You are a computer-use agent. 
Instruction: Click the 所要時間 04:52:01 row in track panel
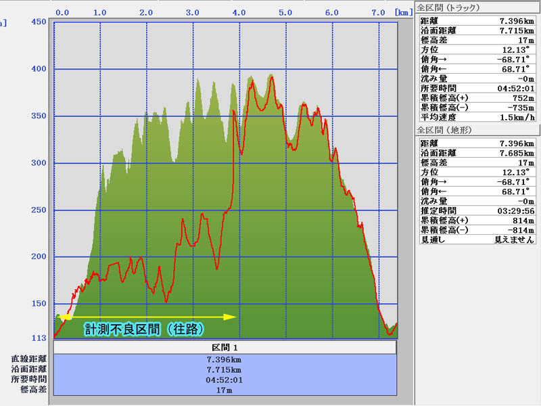click(477, 88)
